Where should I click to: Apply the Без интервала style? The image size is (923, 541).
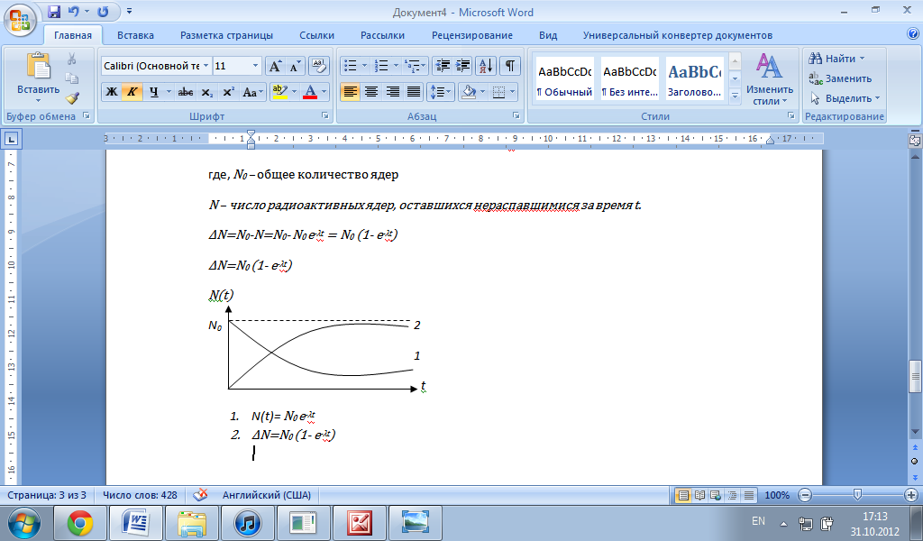[x=629, y=78]
